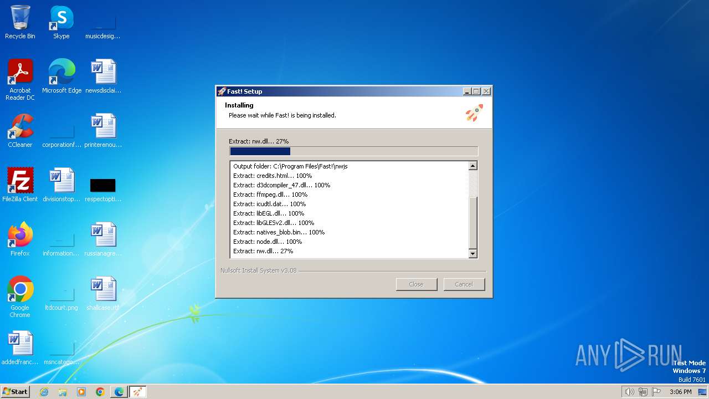Open the Recycle Bin desktop icon

click(x=20, y=22)
